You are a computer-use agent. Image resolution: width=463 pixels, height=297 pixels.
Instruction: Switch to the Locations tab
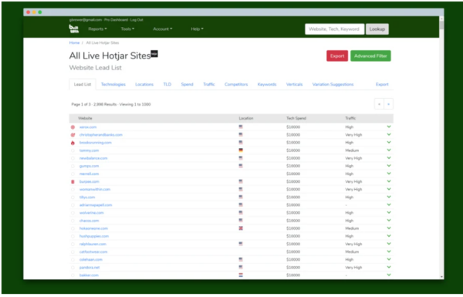click(144, 84)
